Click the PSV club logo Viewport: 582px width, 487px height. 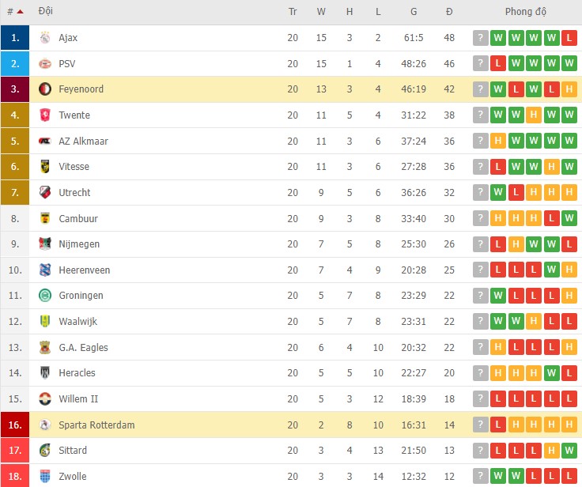click(x=45, y=63)
